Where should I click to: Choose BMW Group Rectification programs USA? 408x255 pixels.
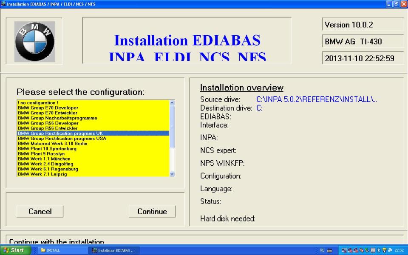[x=62, y=139]
